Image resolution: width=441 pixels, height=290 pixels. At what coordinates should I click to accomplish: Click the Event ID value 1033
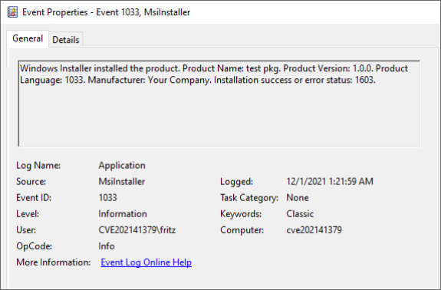tap(107, 197)
